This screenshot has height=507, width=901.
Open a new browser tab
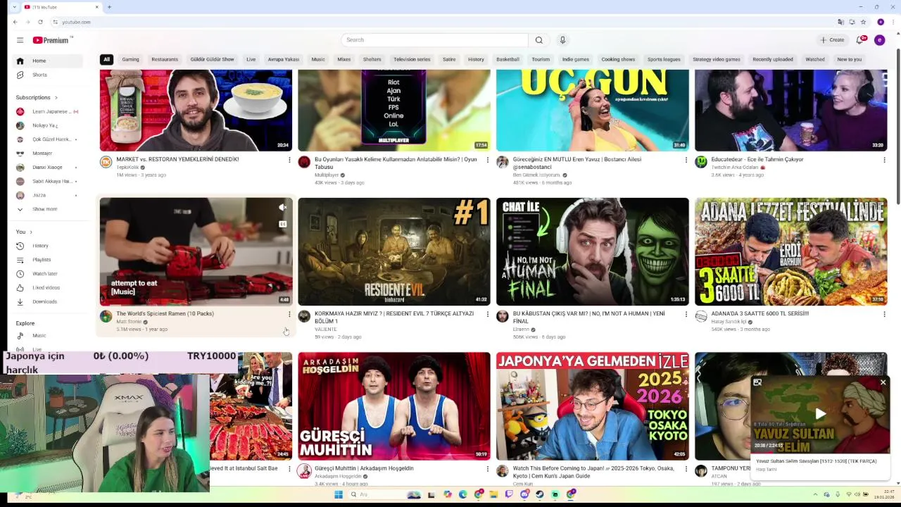click(109, 7)
